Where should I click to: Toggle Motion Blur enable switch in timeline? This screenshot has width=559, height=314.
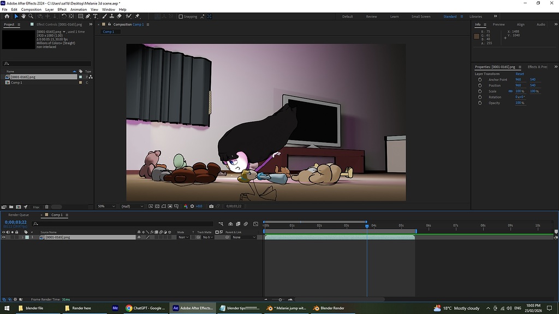click(246, 224)
